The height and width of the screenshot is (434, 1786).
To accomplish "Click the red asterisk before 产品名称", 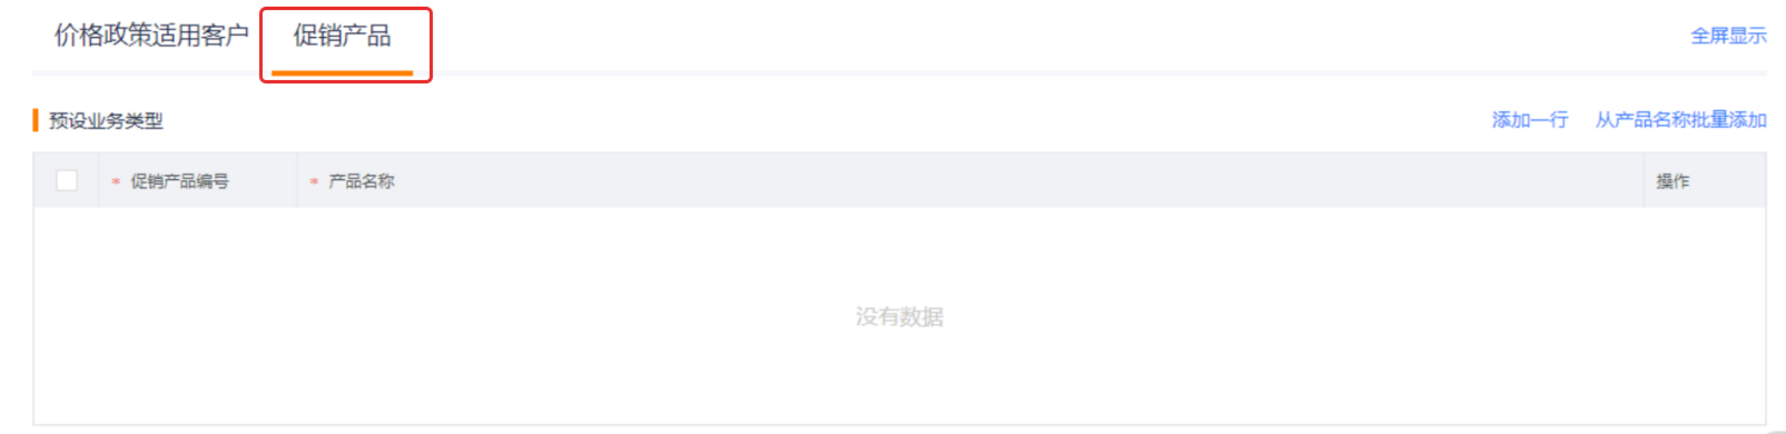I will click(x=314, y=181).
